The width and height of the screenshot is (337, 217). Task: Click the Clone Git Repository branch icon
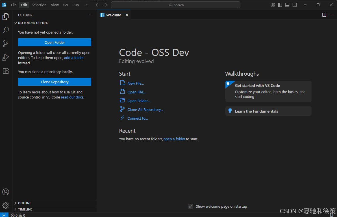pyautogui.click(x=122, y=109)
